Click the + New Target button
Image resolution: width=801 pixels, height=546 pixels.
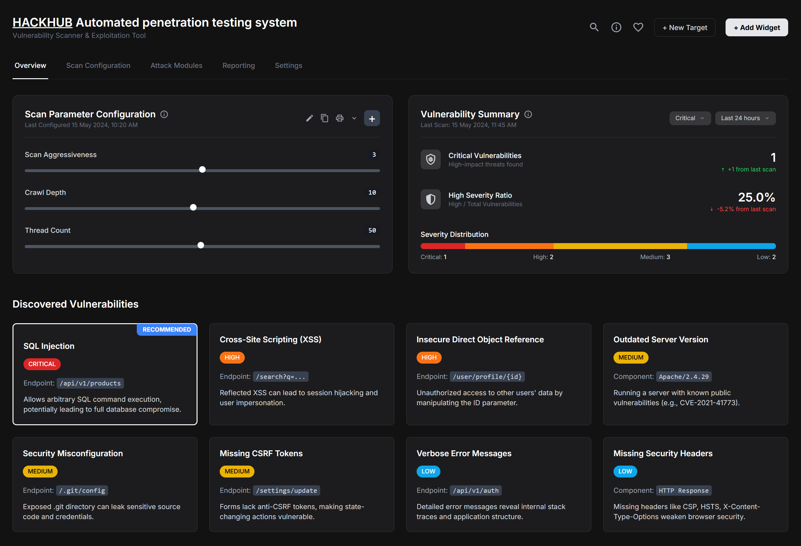point(685,27)
